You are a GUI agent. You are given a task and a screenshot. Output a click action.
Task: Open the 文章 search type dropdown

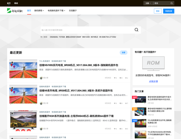tap(148, 3)
